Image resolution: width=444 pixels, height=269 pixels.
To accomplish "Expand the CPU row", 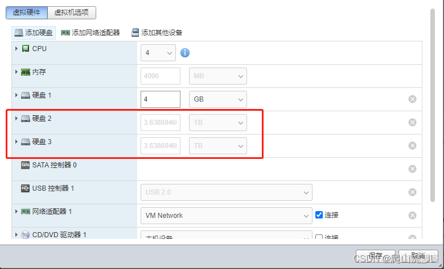I will 17,49.
